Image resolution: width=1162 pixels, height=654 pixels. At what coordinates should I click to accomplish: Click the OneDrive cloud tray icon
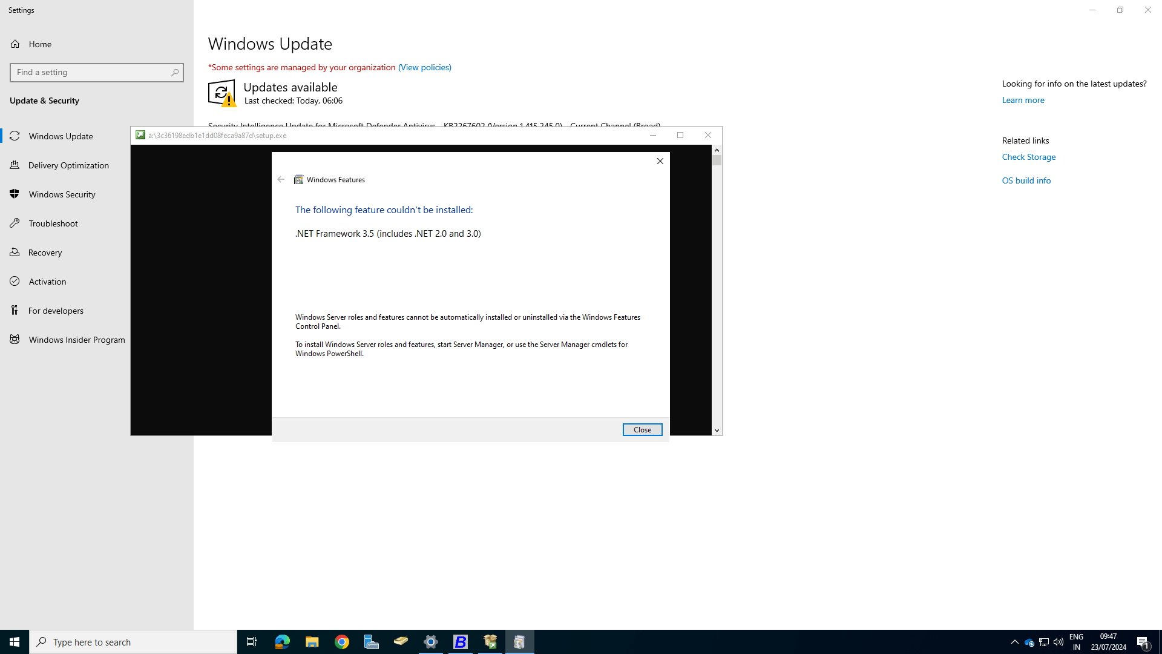(x=1029, y=642)
